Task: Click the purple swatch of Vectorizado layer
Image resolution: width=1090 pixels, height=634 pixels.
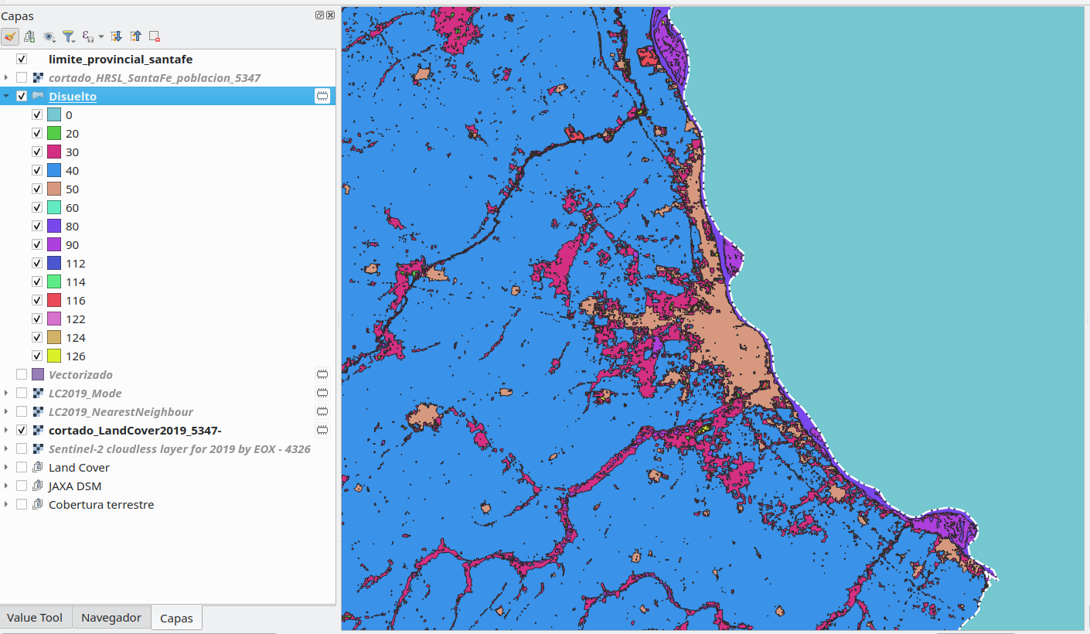Action: pos(38,374)
